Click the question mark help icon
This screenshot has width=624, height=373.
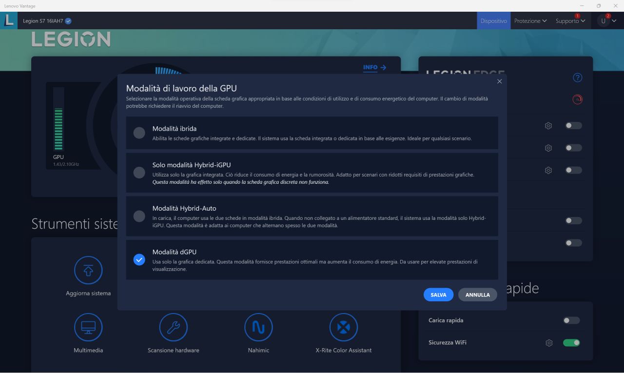point(578,78)
